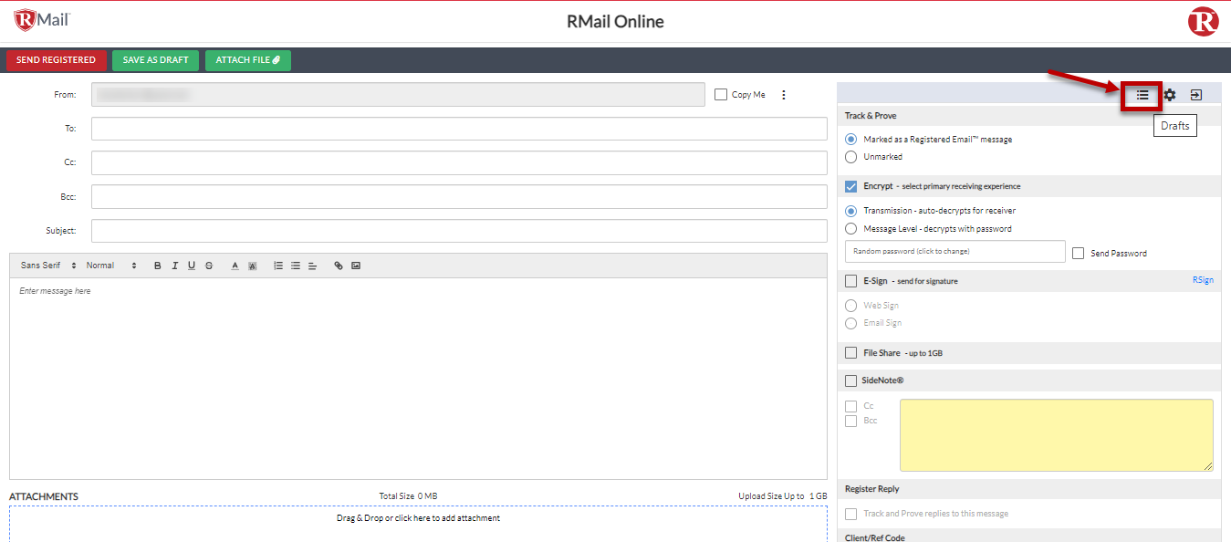This screenshot has height=542, width=1231.
Task: Click into the message body area
Action: (x=418, y=379)
